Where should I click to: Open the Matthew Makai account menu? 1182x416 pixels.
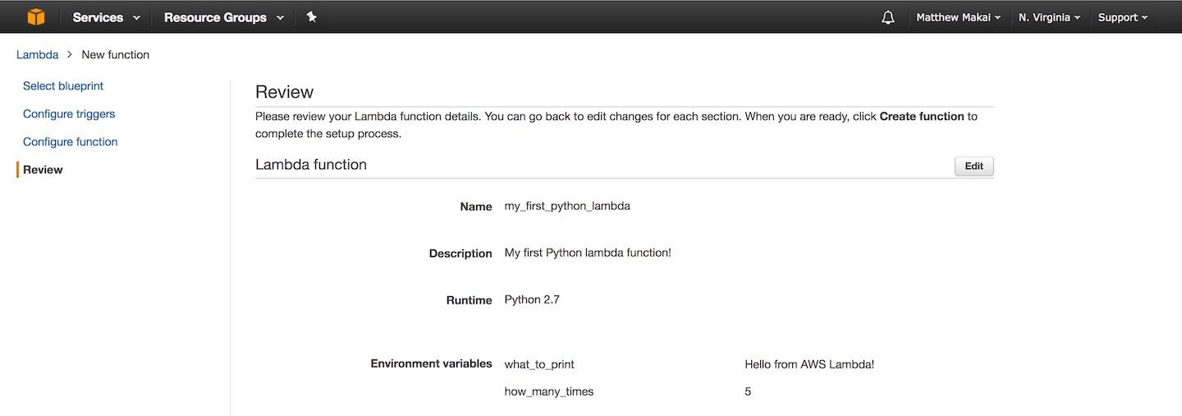tap(958, 17)
